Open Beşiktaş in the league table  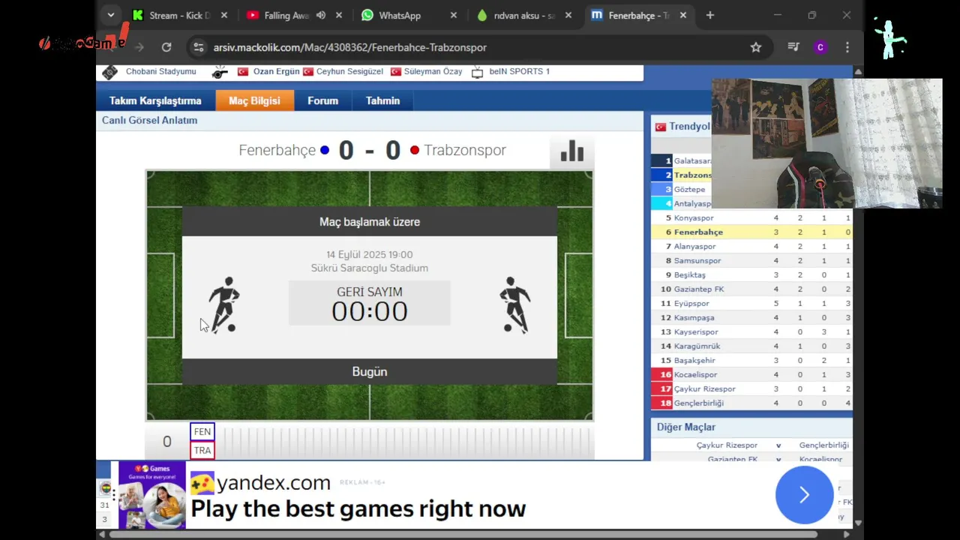tap(690, 274)
